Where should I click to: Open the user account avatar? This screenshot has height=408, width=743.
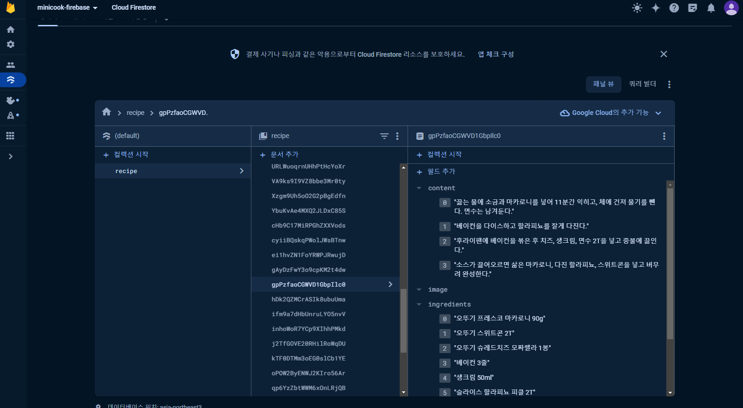731,8
